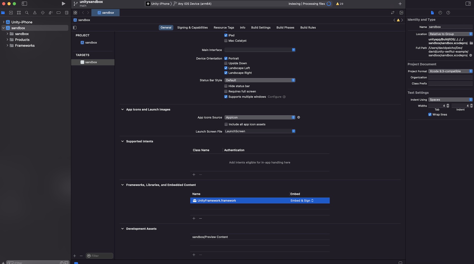Enable the Mac Catalyst checkbox

[x=226, y=41]
